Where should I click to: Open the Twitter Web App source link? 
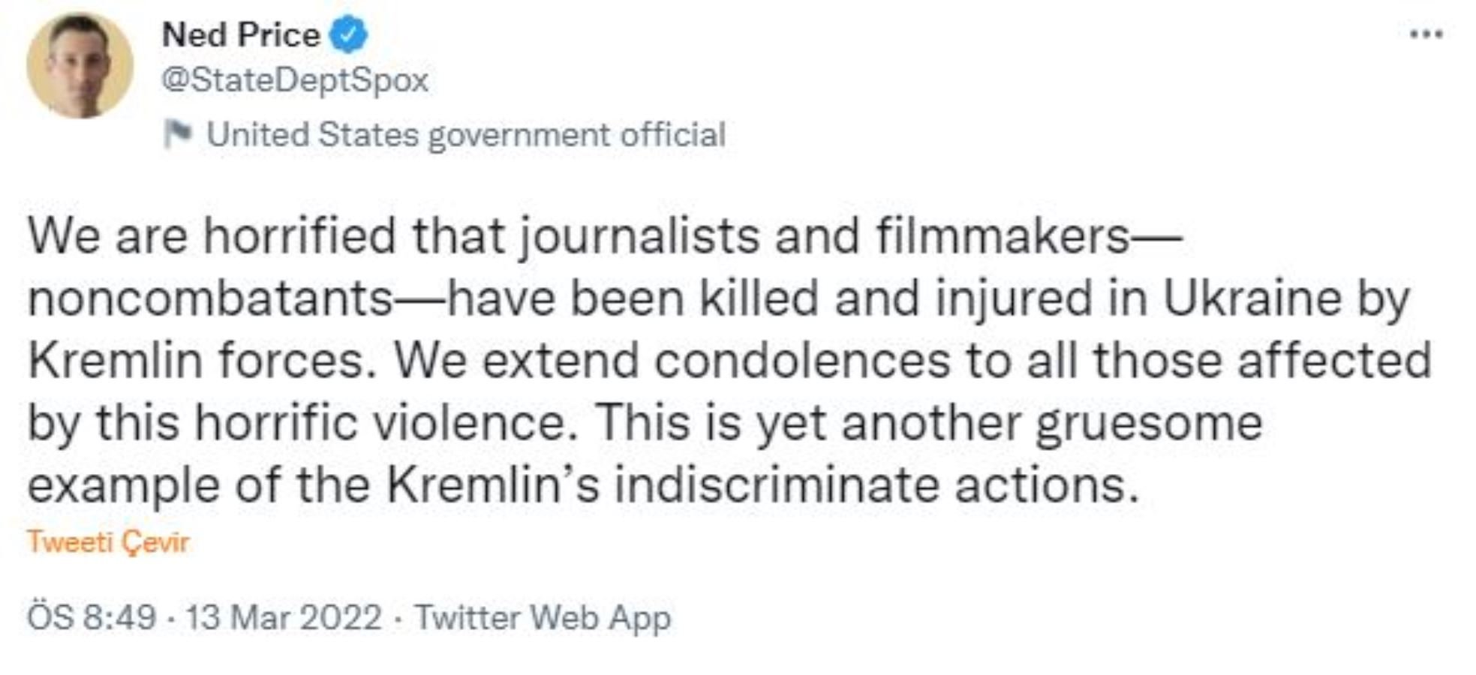[x=543, y=618]
